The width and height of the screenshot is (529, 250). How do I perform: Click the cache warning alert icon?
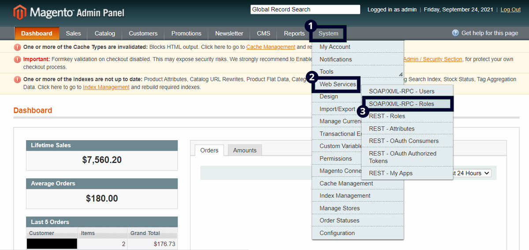[x=17, y=47]
